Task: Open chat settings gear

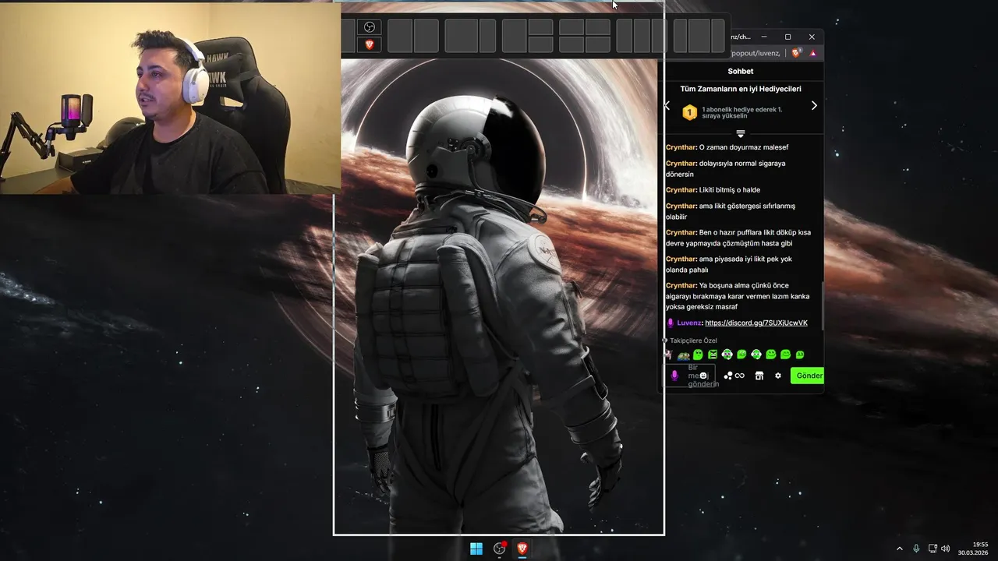Action: 778,376
